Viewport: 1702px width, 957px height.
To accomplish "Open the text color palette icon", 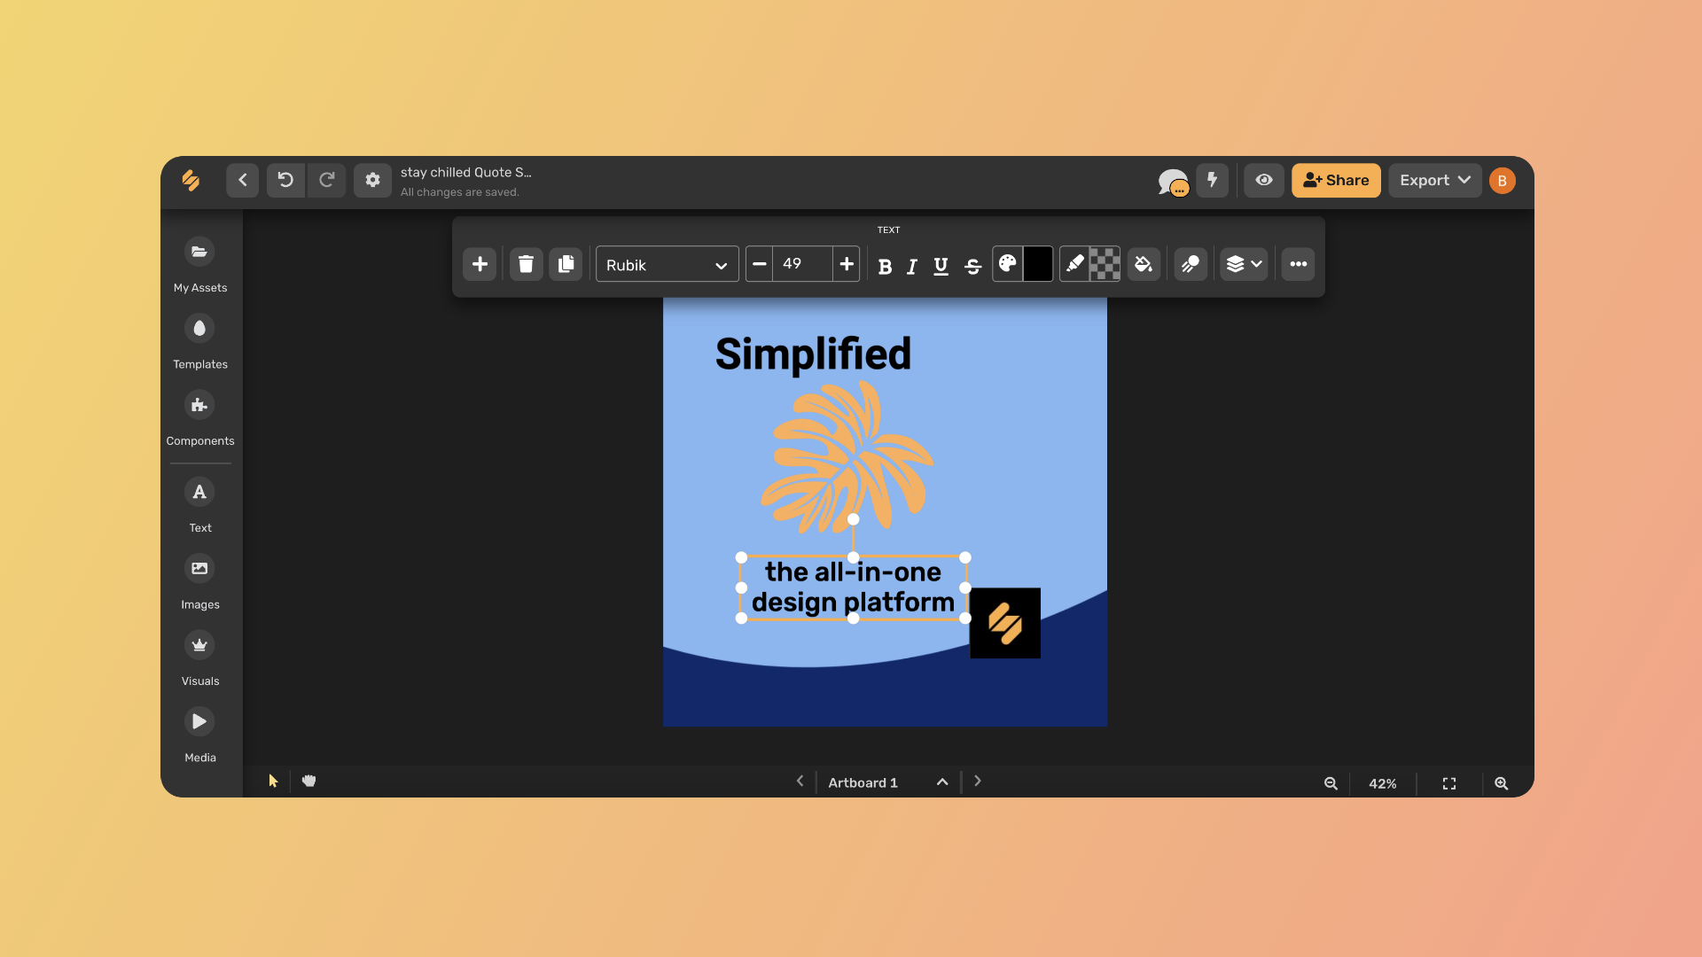I will point(1007,264).
